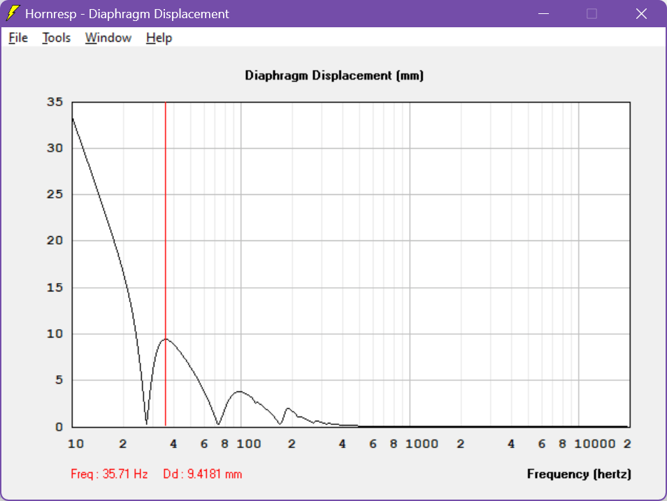Open the Window menu
Screen dimensions: 667x501
pos(108,38)
